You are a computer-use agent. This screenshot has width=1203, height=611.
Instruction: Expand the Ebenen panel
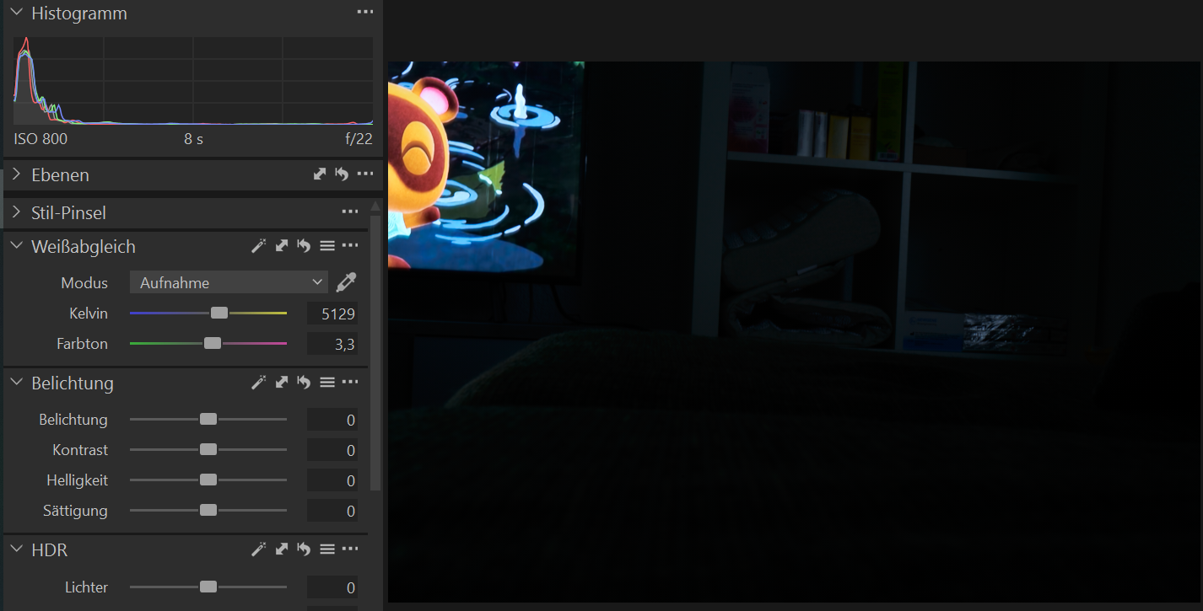coord(16,174)
